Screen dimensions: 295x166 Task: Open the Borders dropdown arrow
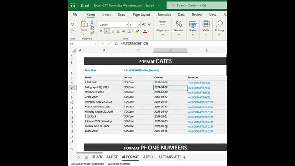point(133,31)
